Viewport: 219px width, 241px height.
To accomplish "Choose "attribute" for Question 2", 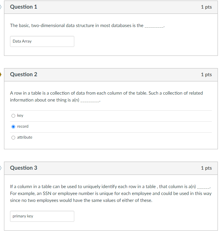I will pyautogui.click(x=13, y=137).
